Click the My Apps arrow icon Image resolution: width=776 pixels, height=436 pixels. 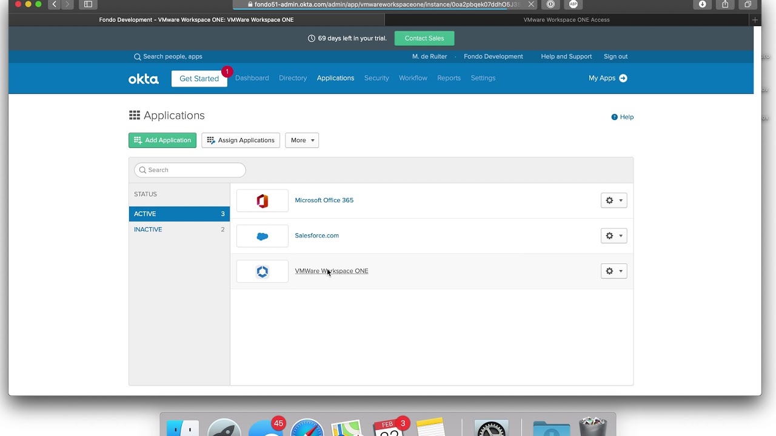pyautogui.click(x=623, y=78)
